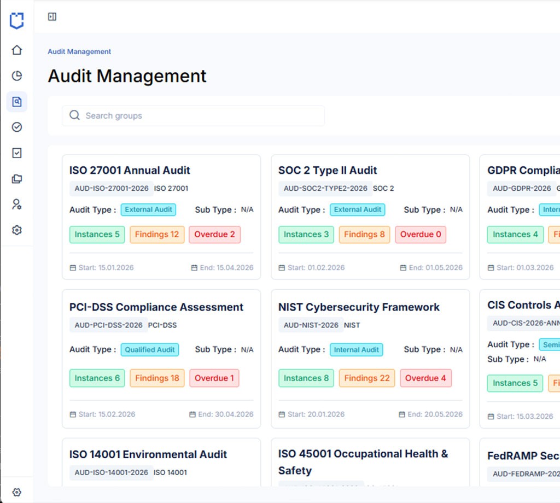Click calendar icon next to Start: 15.03.2026
The height and width of the screenshot is (503, 560).
[x=491, y=417]
